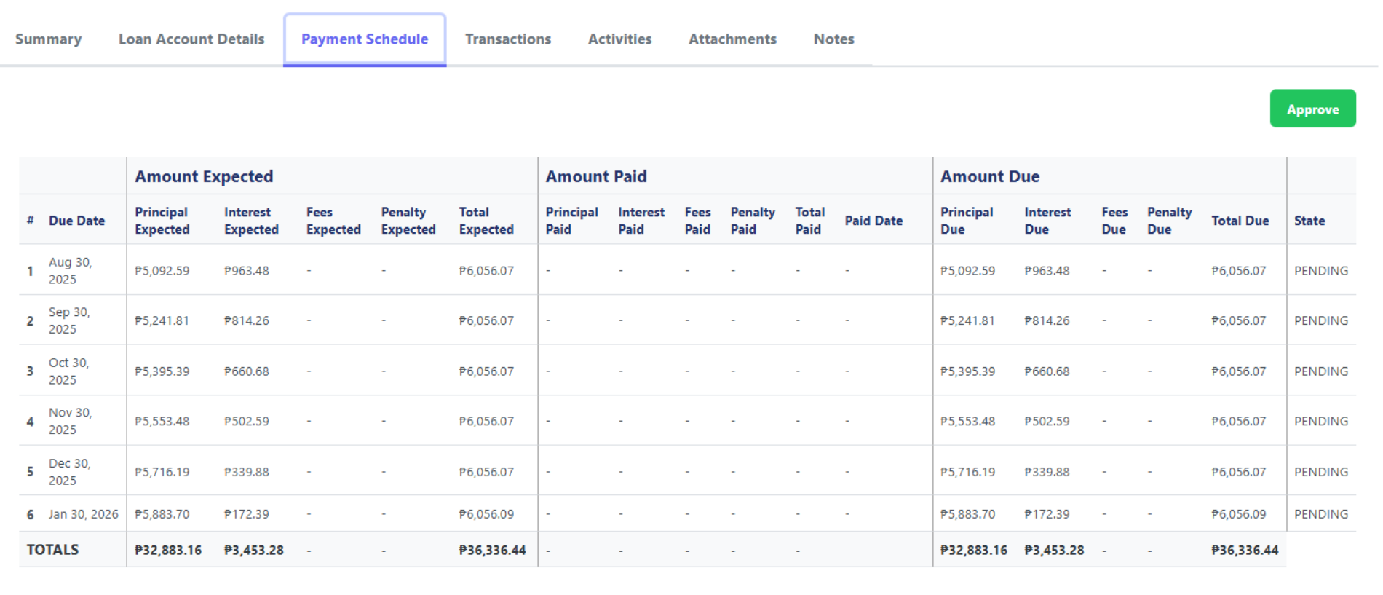The image size is (1383, 595).
Task: Click principal expected ₱5,716.19 in row 5
Action: click(x=162, y=471)
